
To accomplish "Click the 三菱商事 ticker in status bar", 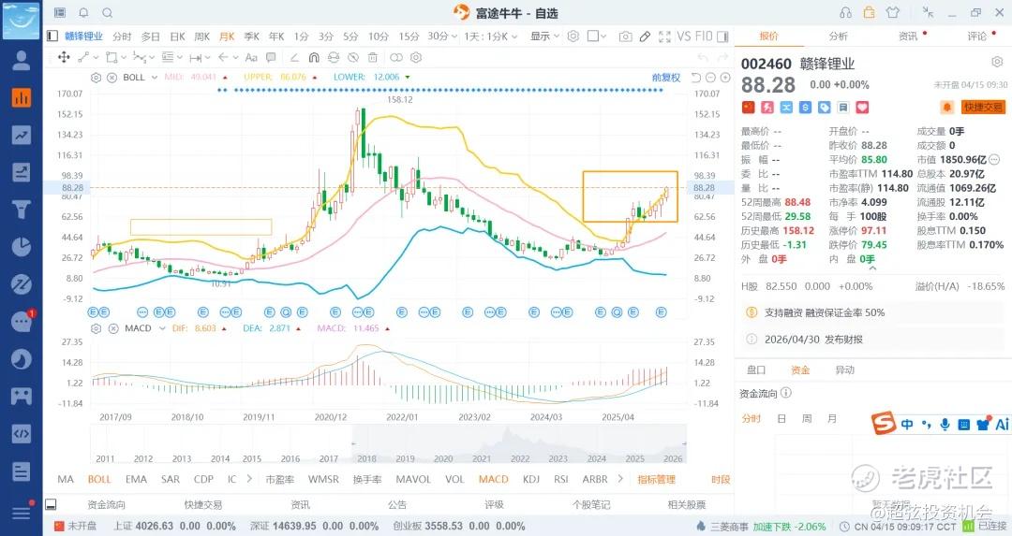I will pyautogui.click(x=729, y=527).
